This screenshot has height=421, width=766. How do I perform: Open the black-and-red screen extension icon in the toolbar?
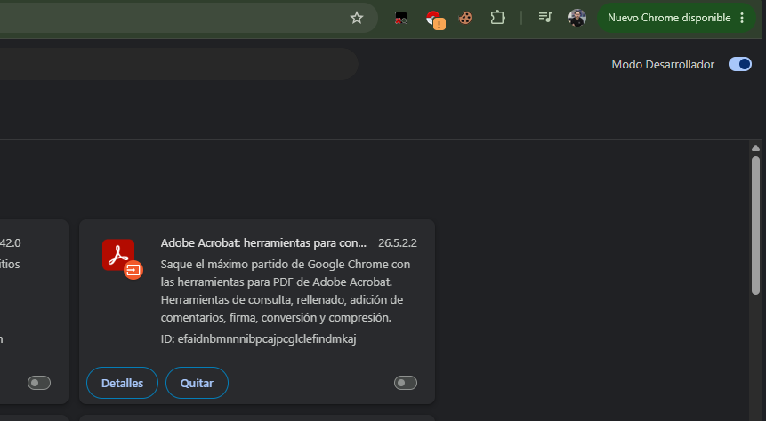(401, 18)
